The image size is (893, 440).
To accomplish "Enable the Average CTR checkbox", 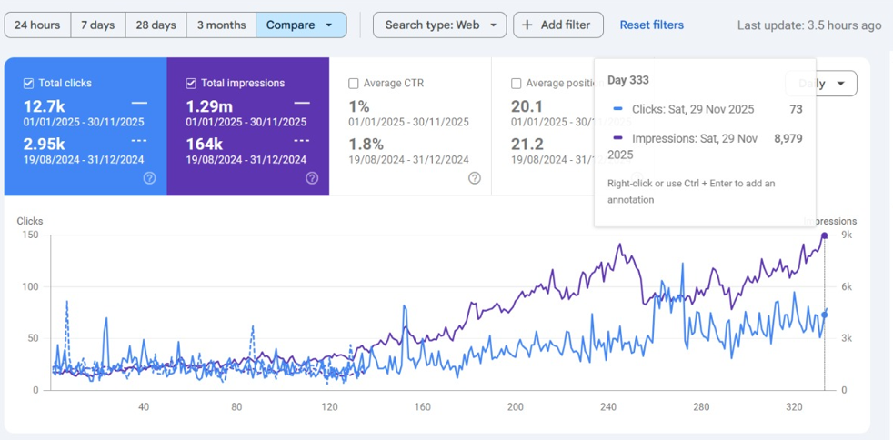I will [x=354, y=84].
